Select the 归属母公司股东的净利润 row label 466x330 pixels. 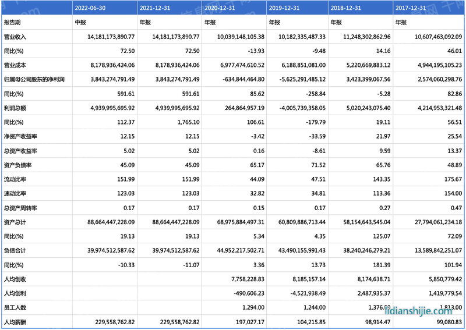click(34, 79)
